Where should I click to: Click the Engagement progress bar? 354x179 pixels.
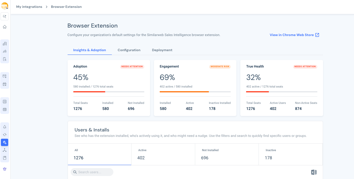click(x=195, y=92)
